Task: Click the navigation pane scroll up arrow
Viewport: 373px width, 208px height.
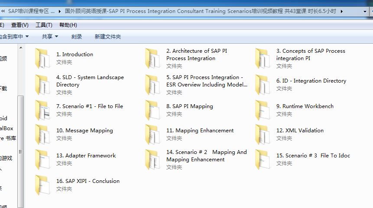Action: (x=21, y=48)
